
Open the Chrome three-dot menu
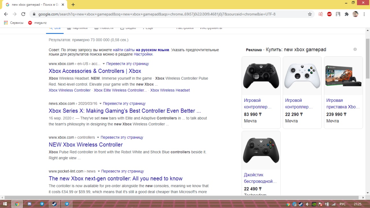point(364,14)
